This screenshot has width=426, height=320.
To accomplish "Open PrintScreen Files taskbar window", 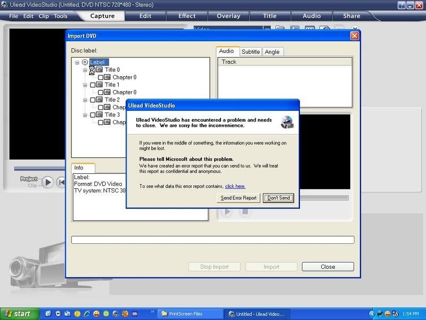I will [x=186, y=314].
